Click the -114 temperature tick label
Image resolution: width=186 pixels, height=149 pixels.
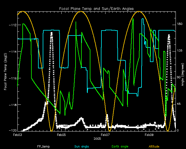coord(12,52)
